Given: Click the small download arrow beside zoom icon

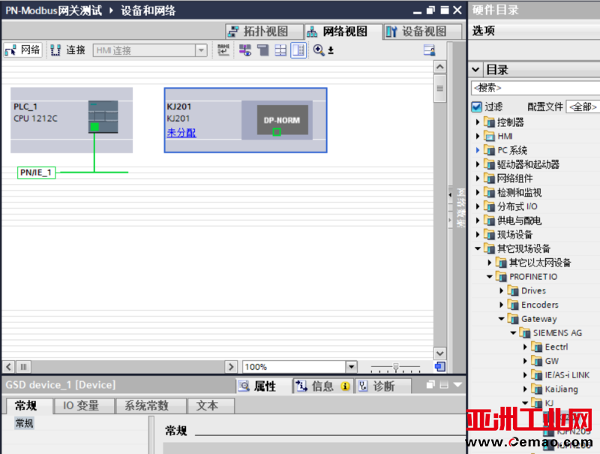Looking at the screenshot, I should click(331, 50).
